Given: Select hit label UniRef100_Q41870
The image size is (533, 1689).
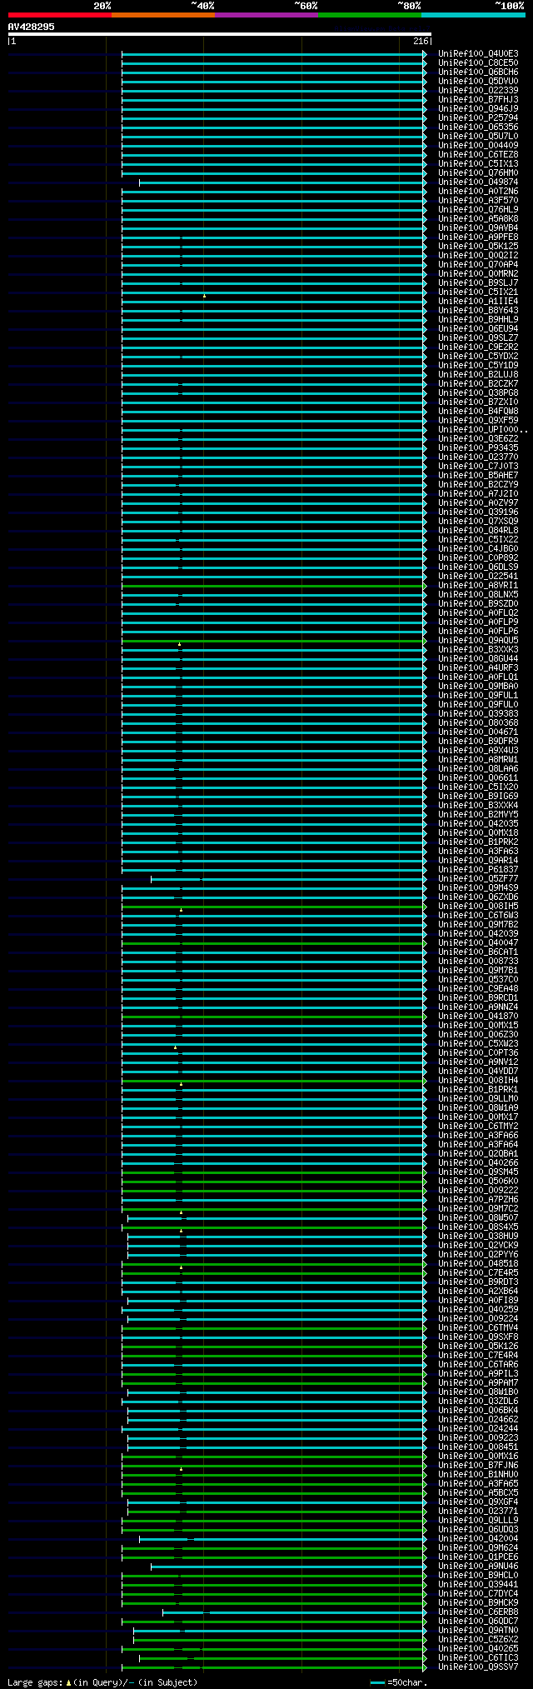Looking at the screenshot, I should click(x=478, y=1016).
